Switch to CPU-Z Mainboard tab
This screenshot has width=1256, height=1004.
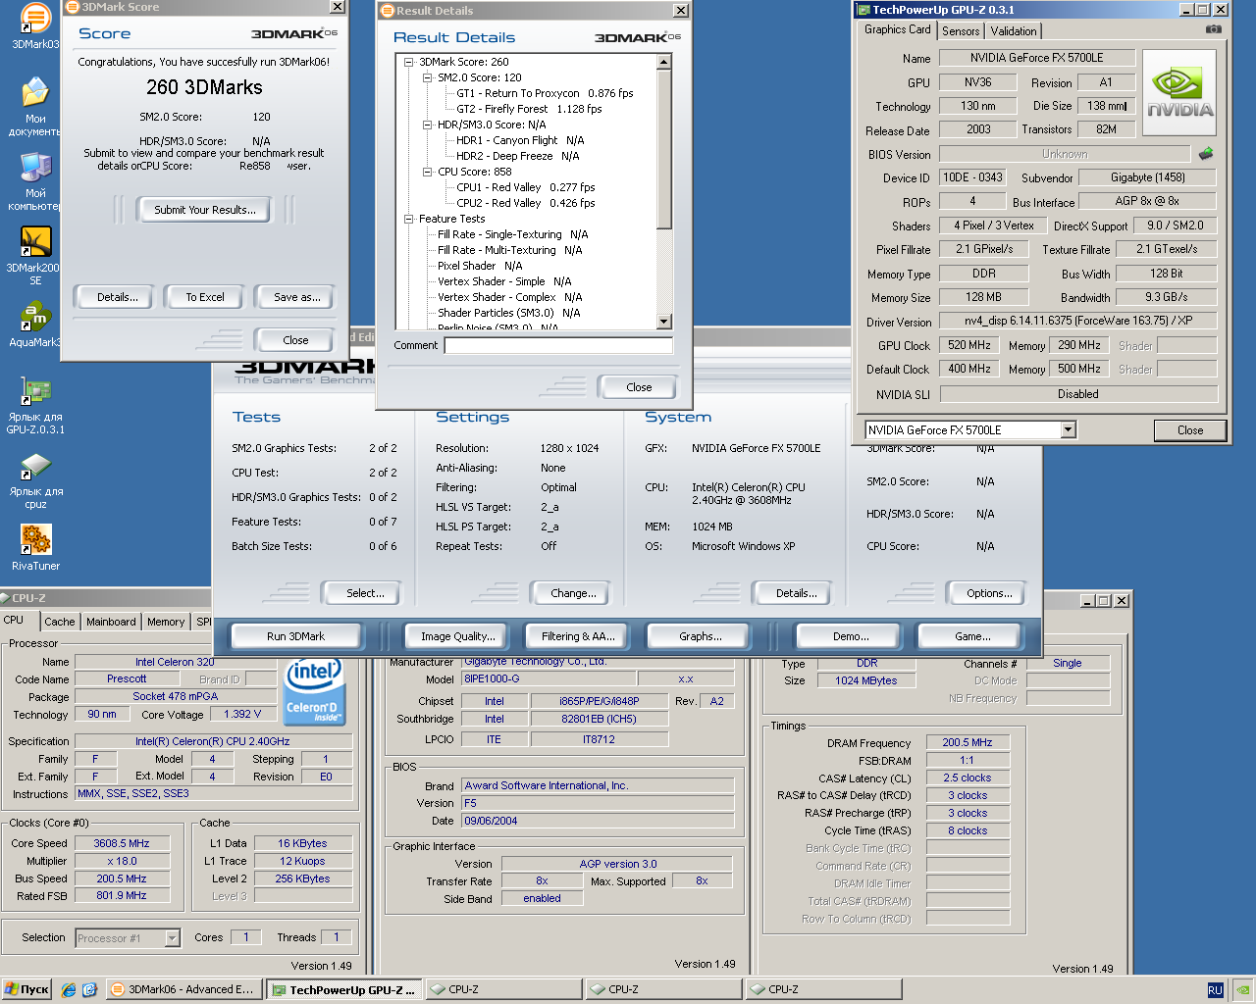[x=111, y=622]
